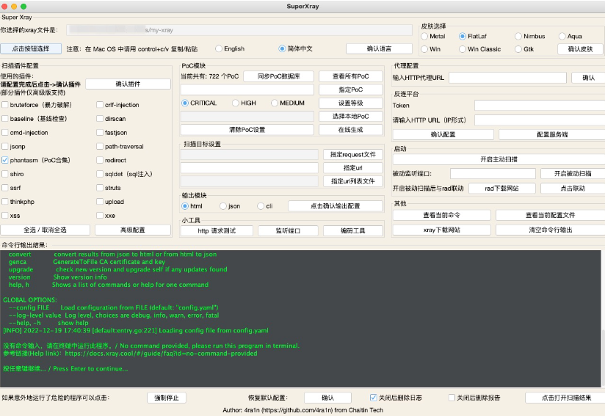Check the bruteforce plugin checkbox
This screenshot has width=605, height=416.
[x=6, y=105]
